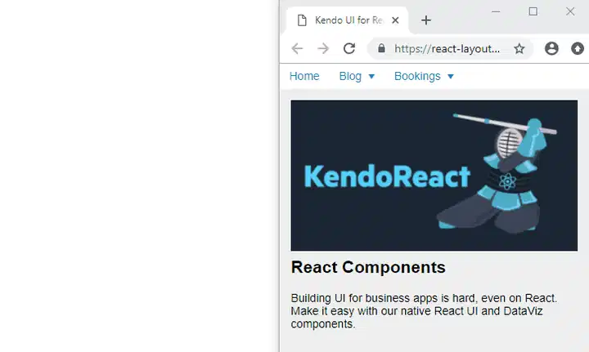Open the Blog menu item

[350, 76]
